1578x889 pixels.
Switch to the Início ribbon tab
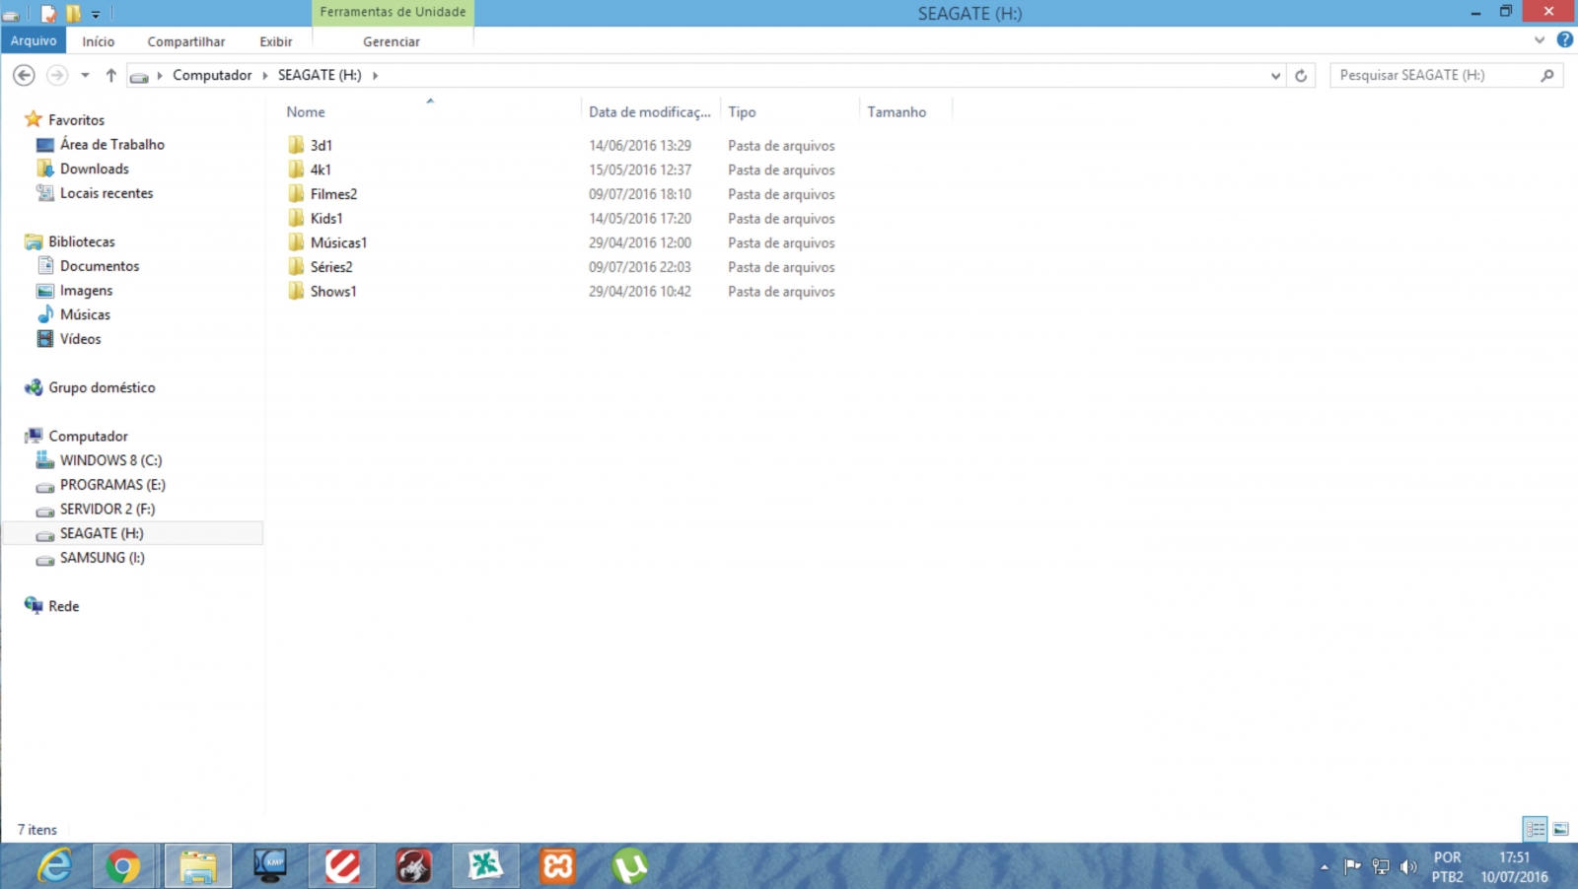point(99,41)
